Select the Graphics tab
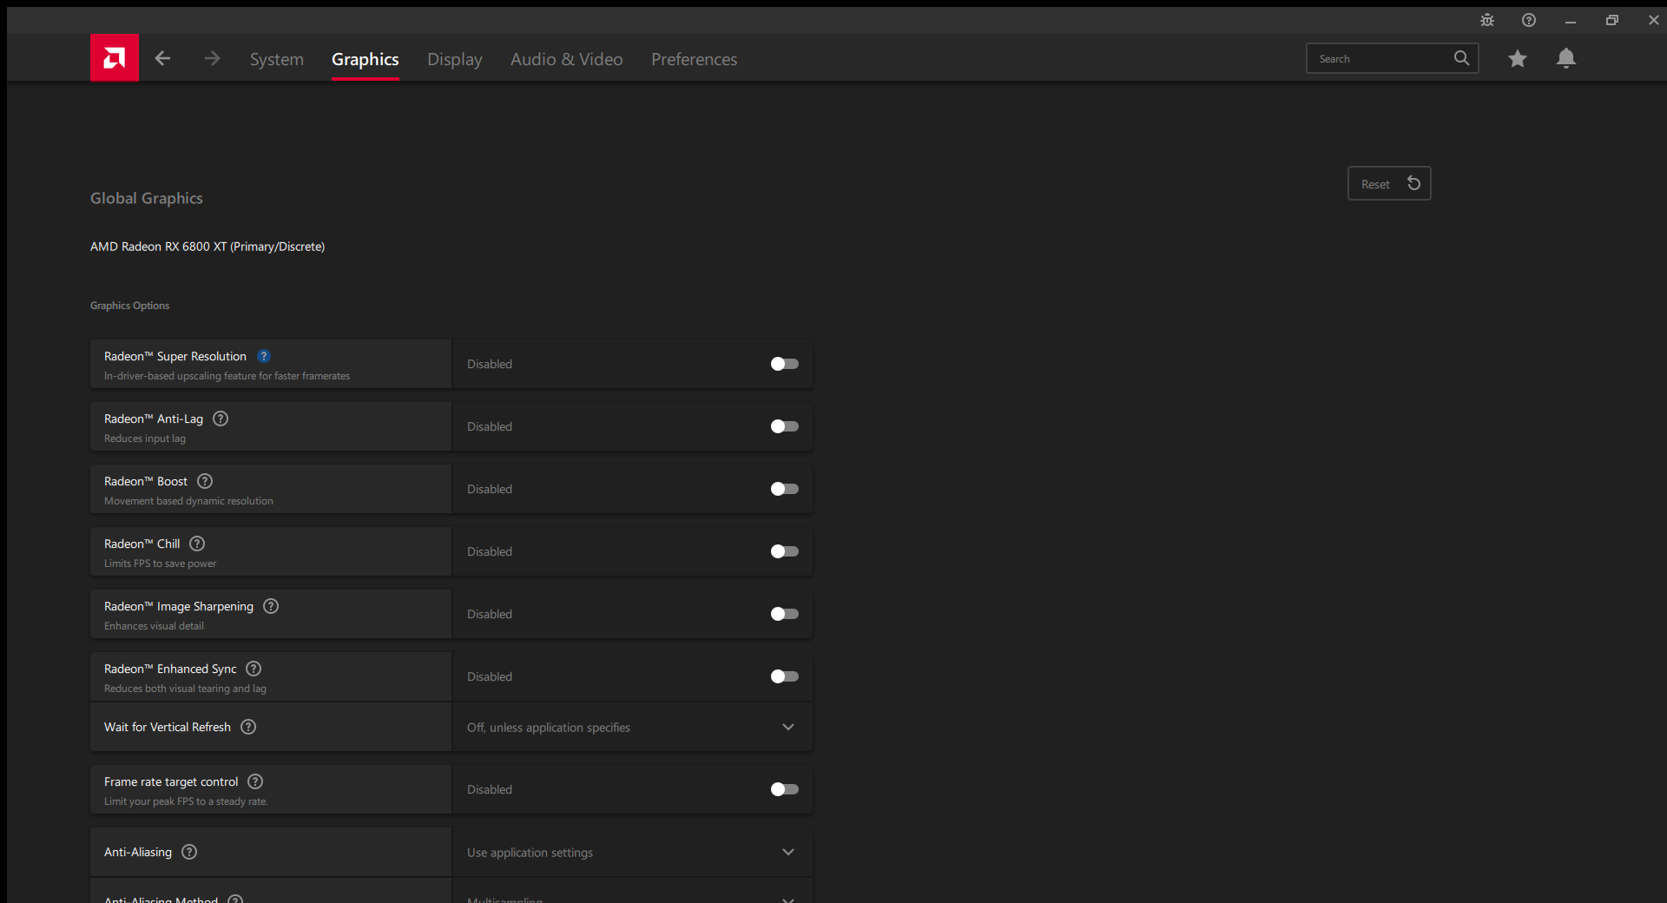 pos(366,59)
